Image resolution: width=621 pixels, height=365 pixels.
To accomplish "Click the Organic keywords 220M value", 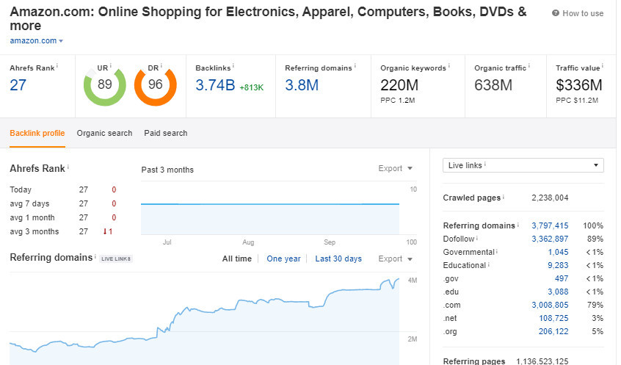I will tap(399, 85).
